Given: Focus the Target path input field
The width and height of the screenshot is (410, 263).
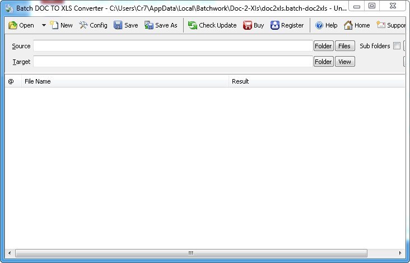Looking at the screenshot, I should (173, 62).
